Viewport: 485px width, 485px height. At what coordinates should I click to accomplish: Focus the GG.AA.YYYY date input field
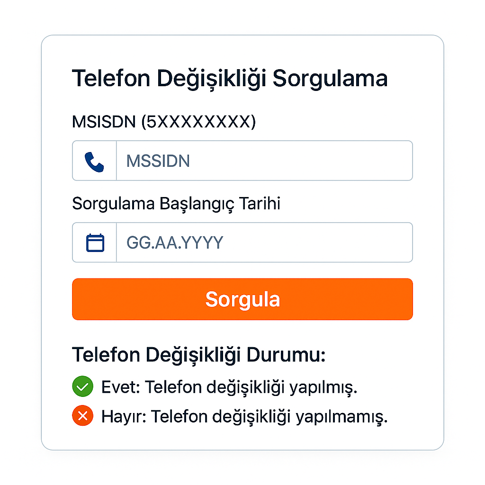264,242
